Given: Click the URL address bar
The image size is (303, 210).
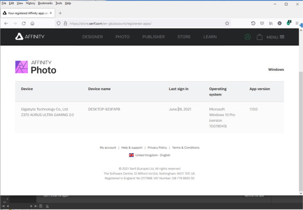Looking at the screenshot, I should 143,23.
